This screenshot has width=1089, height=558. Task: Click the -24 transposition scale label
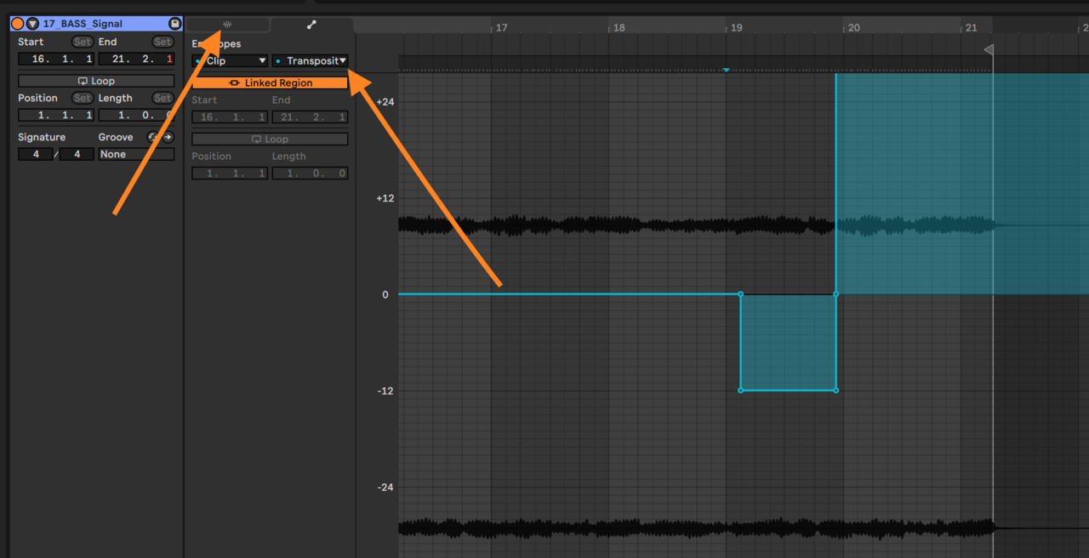click(x=385, y=487)
